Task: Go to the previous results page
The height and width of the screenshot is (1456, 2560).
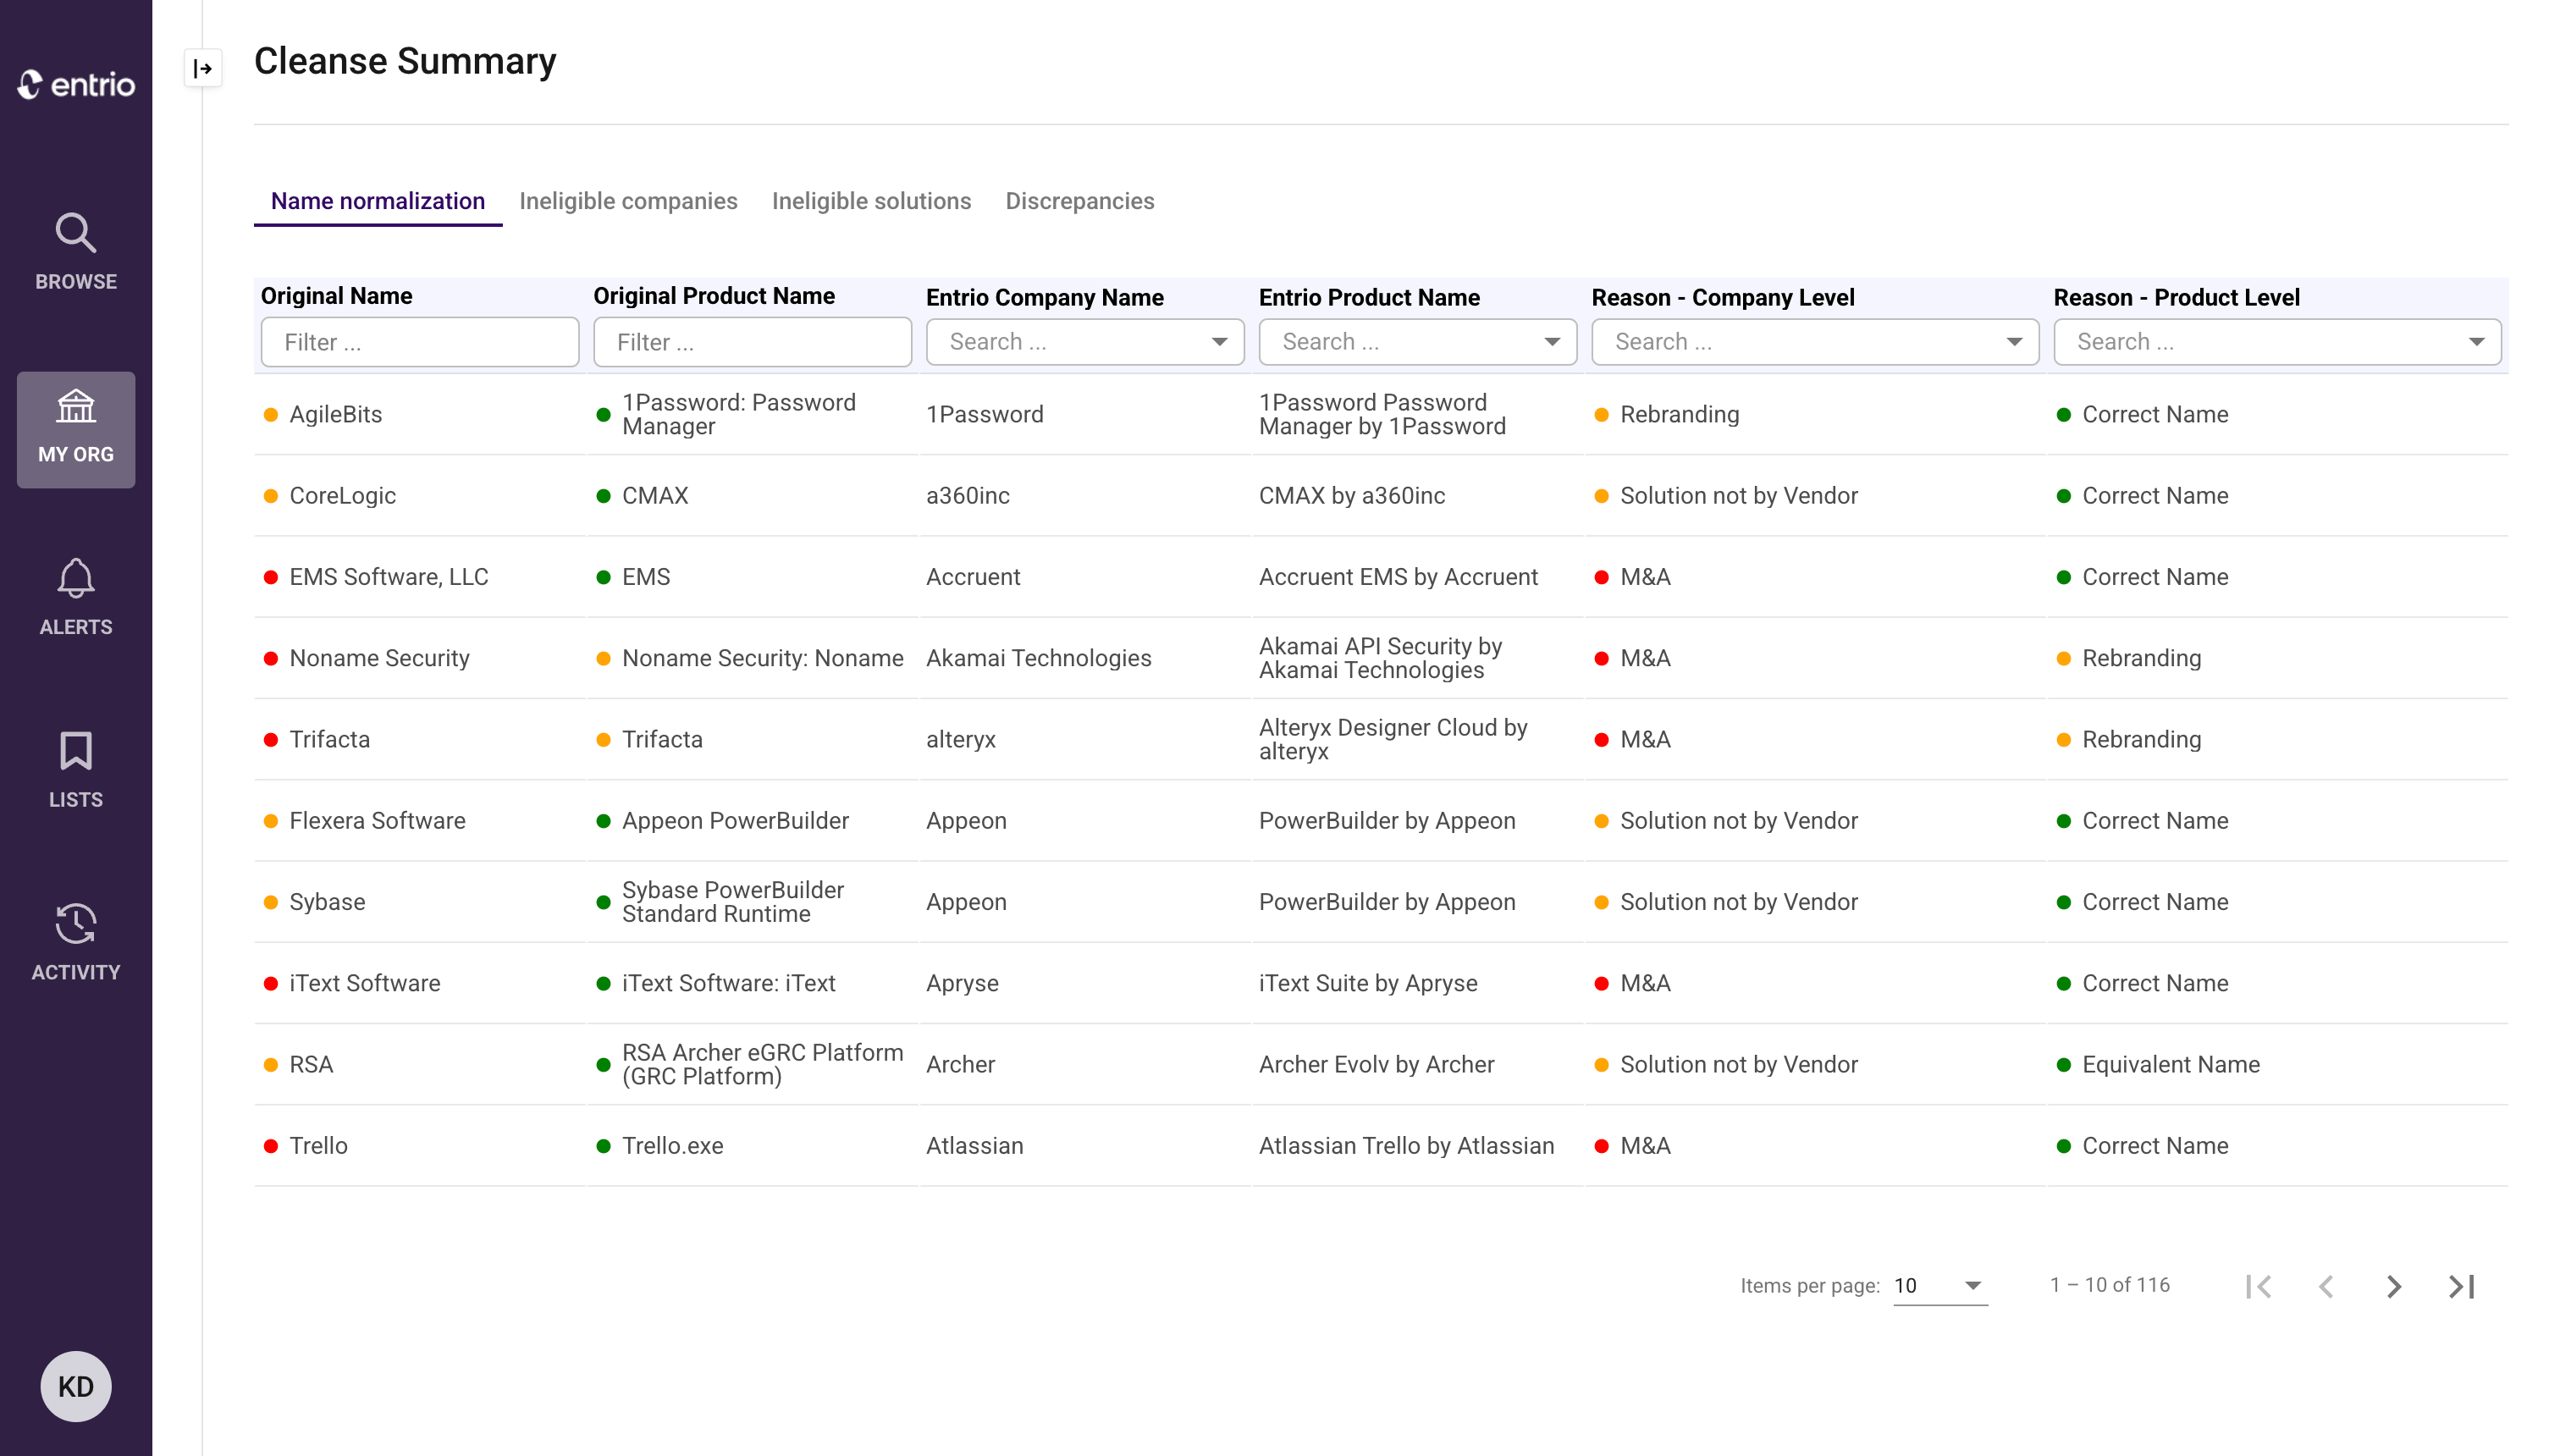Action: pos(2326,1286)
